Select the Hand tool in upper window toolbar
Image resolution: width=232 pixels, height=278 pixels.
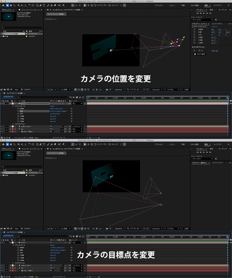click(x=11, y=5)
